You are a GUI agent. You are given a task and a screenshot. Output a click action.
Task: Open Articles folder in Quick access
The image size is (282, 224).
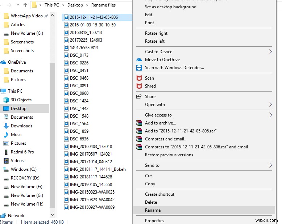[18, 24]
